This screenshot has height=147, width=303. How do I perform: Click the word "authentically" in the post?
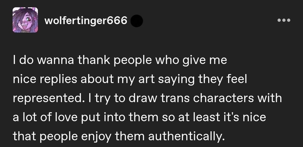pyautogui.click(x=187, y=136)
